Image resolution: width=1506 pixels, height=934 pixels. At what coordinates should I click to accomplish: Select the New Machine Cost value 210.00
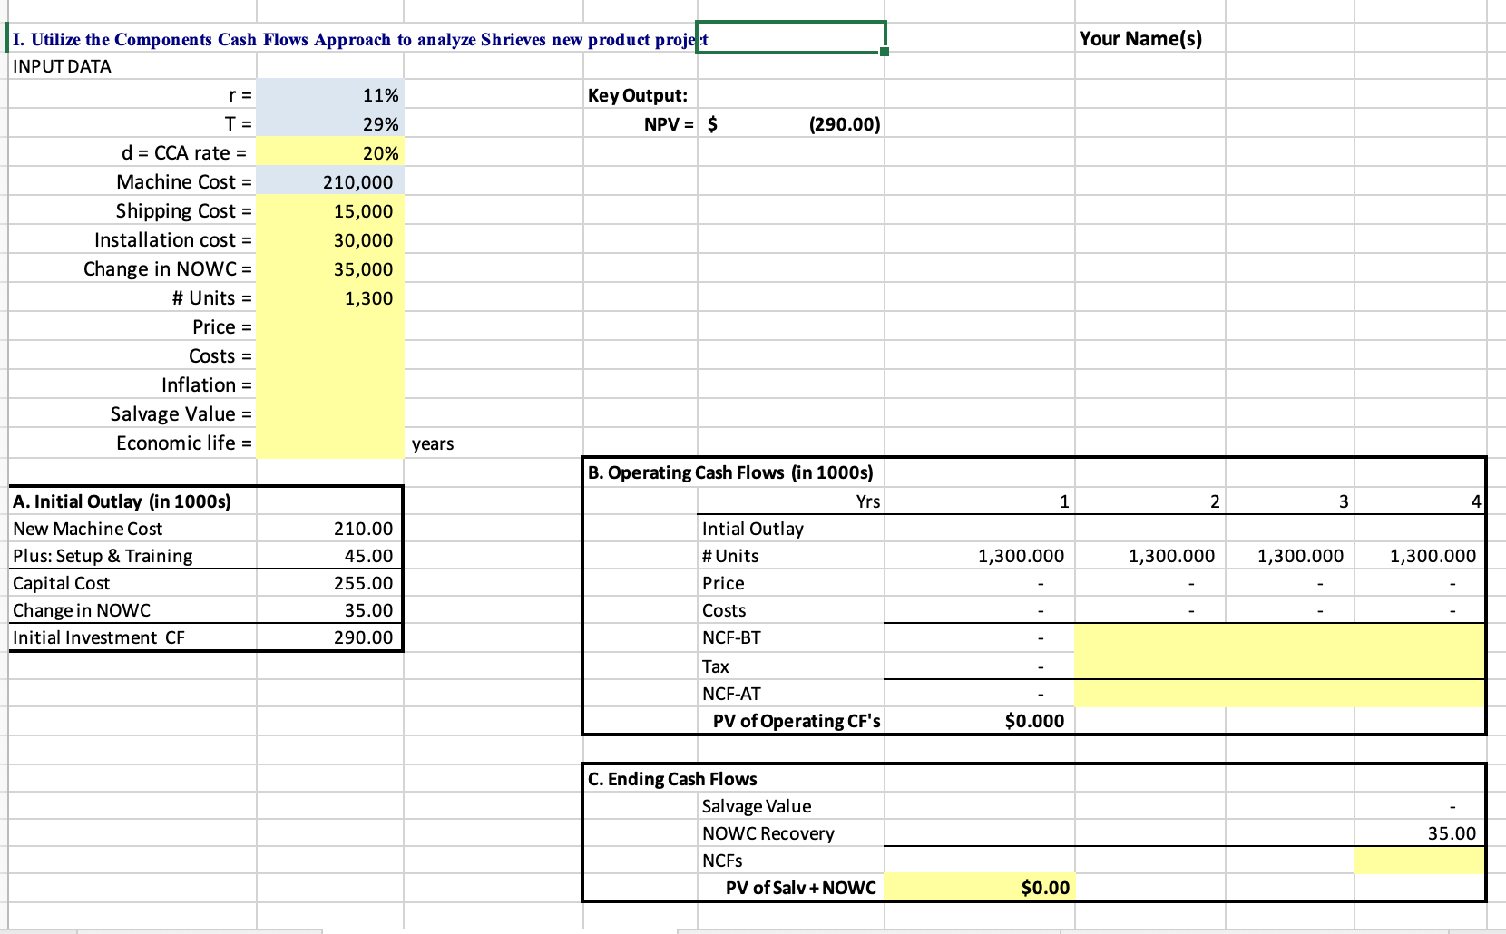click(x=330, y=529)
